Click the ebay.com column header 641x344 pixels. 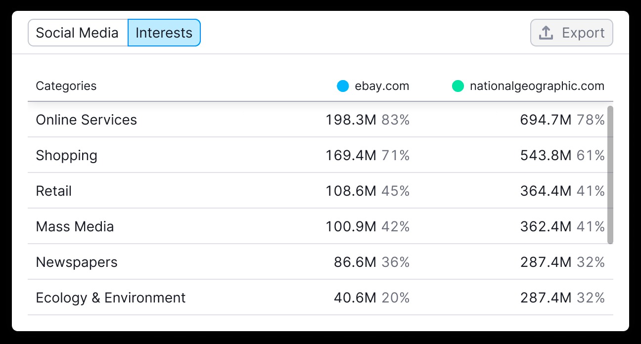pyautogui.click(x=382, y=86)
